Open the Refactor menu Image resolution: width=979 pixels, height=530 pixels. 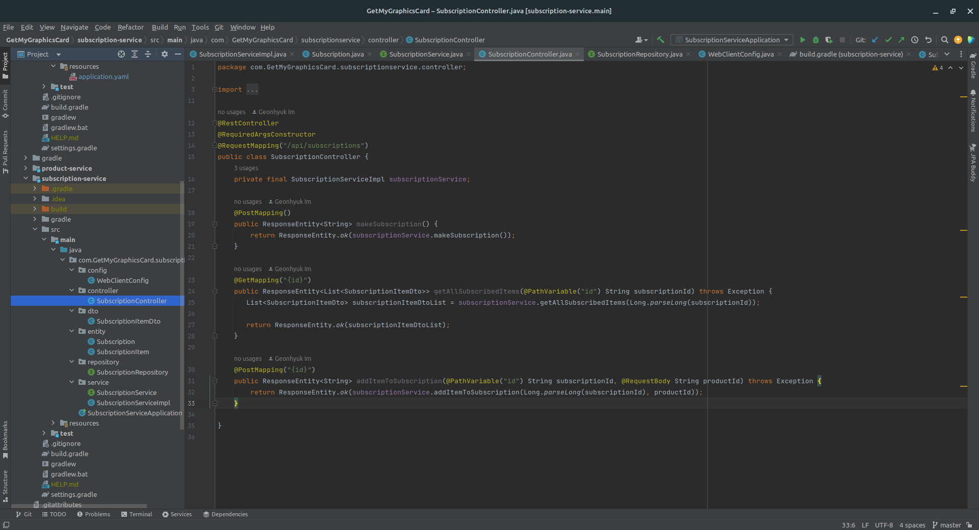point(131,27)
